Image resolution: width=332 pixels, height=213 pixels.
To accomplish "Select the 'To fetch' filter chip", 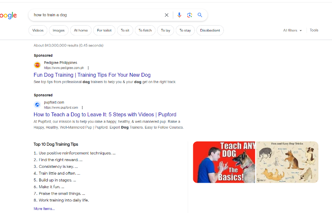I will pos(145,30).
